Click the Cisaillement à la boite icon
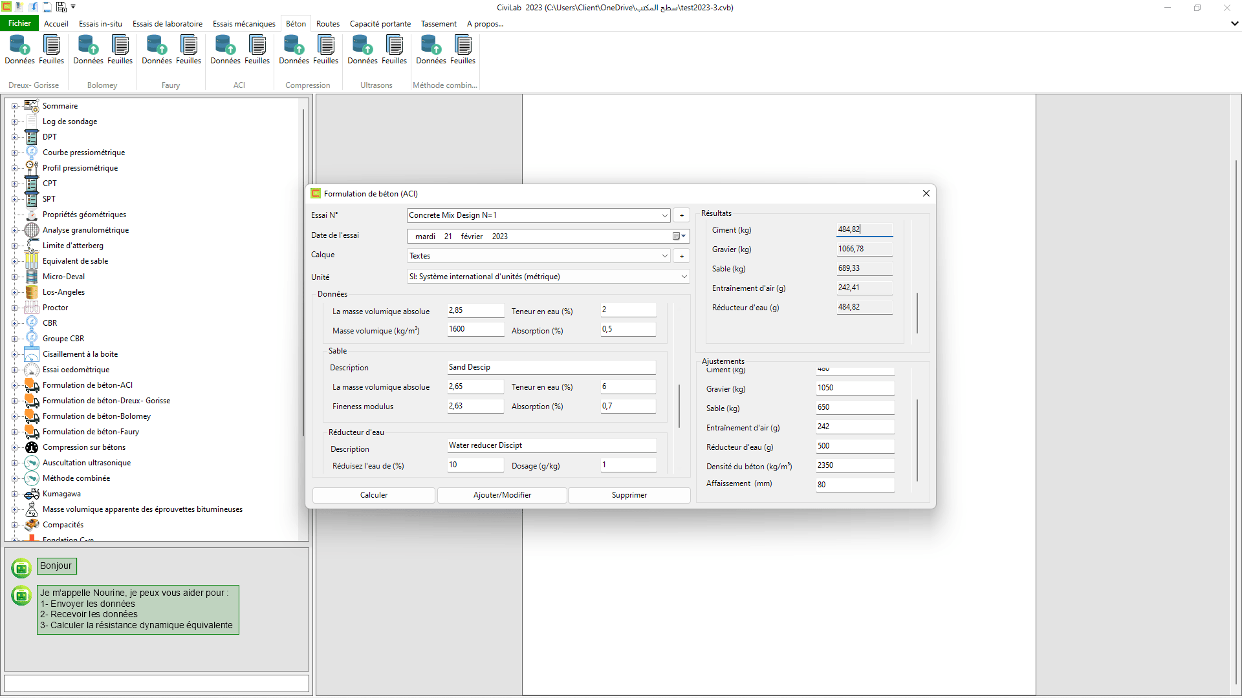 (32, 354)
